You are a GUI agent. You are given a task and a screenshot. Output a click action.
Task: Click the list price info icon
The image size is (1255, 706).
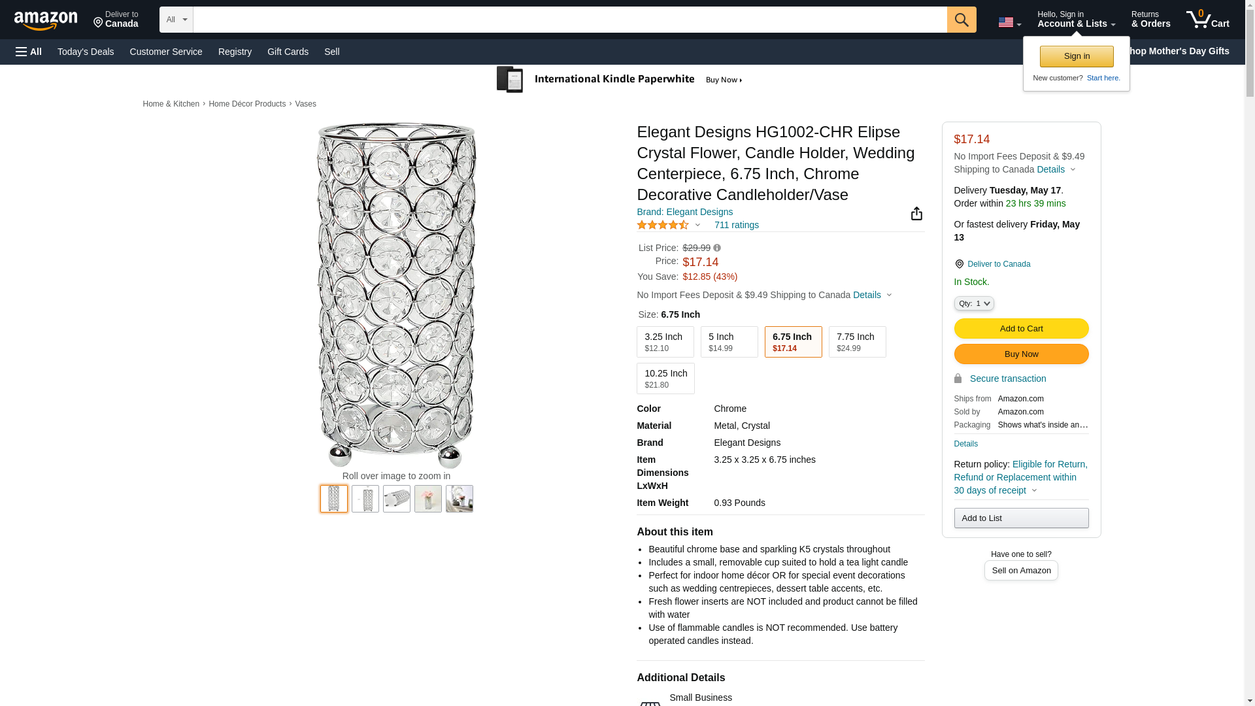717,248
